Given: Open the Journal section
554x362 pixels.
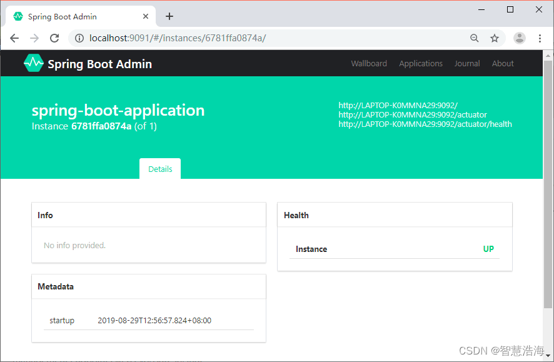Looking at the screenshot, I should click(x=467, y=63).
